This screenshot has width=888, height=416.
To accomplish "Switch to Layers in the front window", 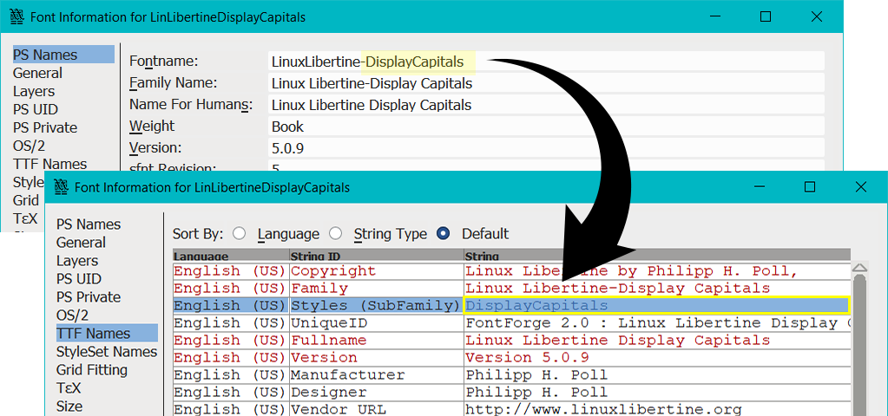I will pyautogui.click(x=77, y=261).
